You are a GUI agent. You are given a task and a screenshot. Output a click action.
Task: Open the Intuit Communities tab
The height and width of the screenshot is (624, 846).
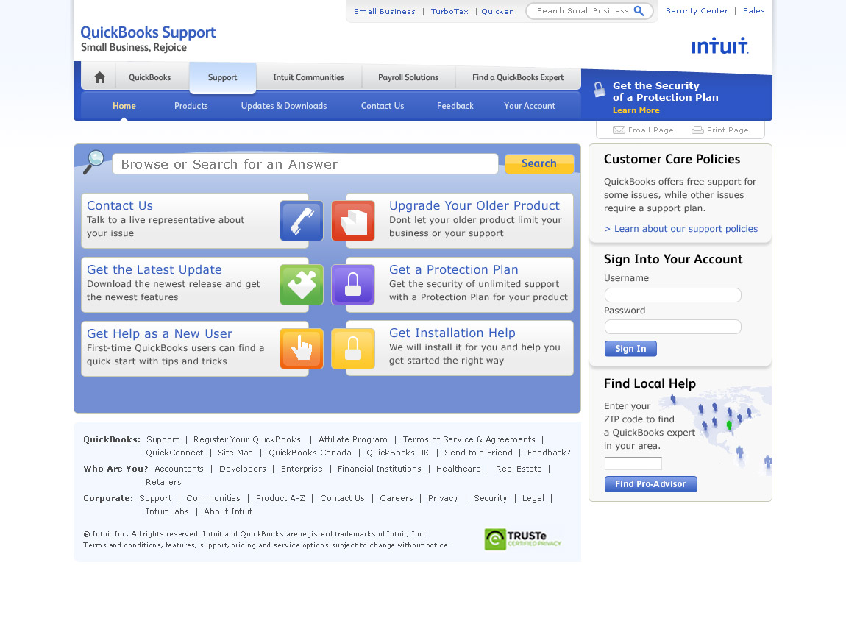(x=308, y=78)
